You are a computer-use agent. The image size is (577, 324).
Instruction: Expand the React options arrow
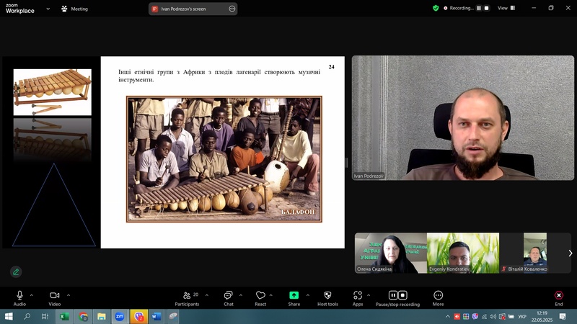(x=271, y=295)
